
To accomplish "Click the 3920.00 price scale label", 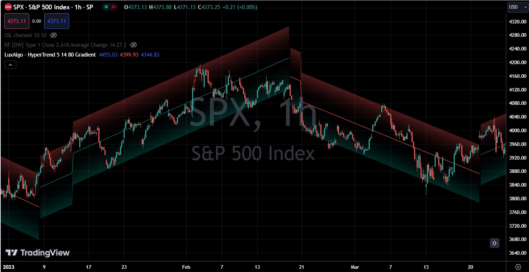I will (x=518, y=158).
